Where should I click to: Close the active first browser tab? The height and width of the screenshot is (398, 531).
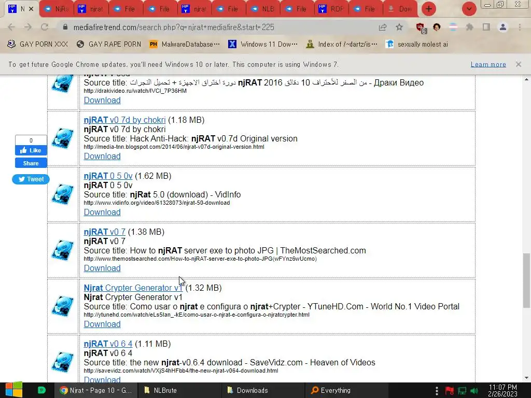(31, 9)
